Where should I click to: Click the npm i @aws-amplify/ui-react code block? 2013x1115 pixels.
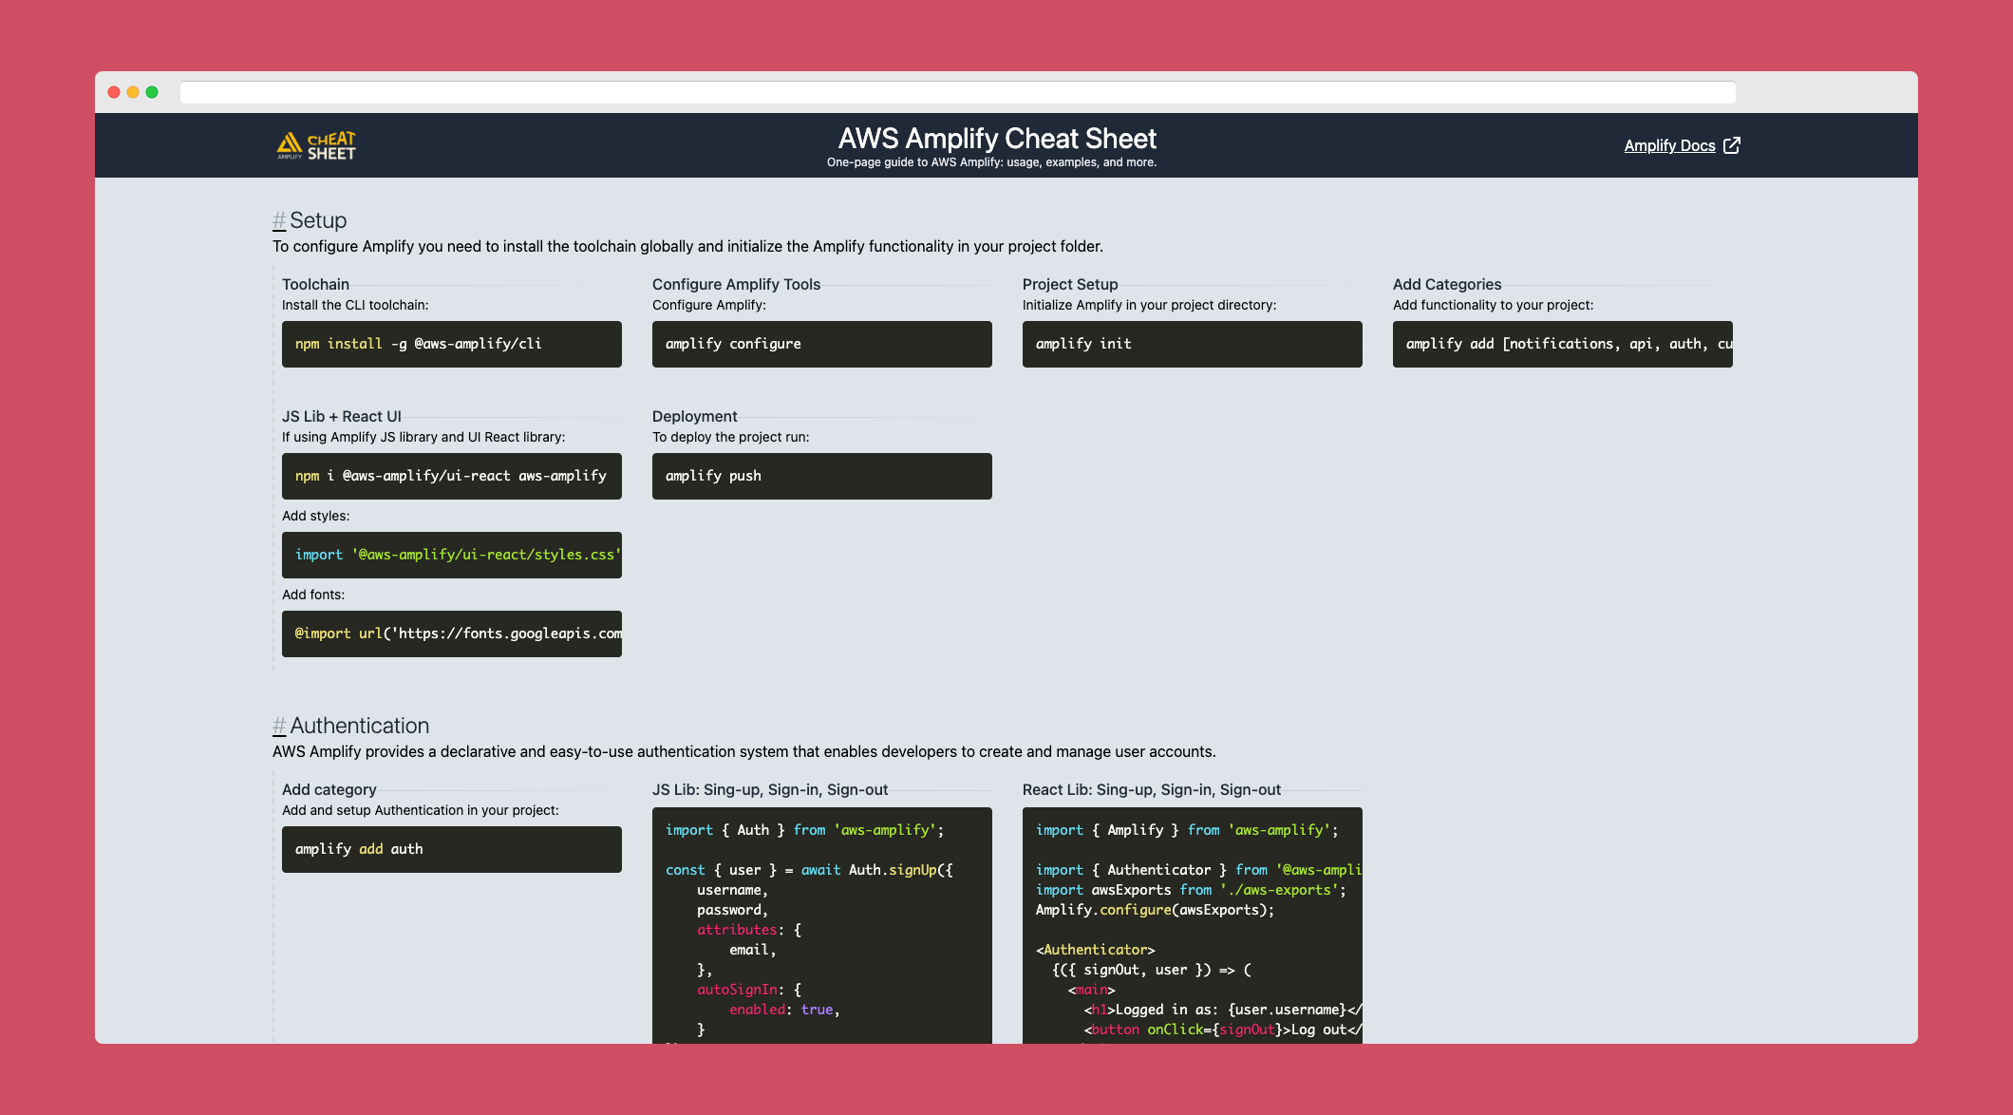[x=452, y=476]
